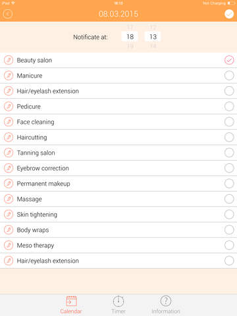The height and width of the screenshot is (316, 237).
Task: Edit the Pedicure entry pencil icon
Action: [x=9, y=107]
